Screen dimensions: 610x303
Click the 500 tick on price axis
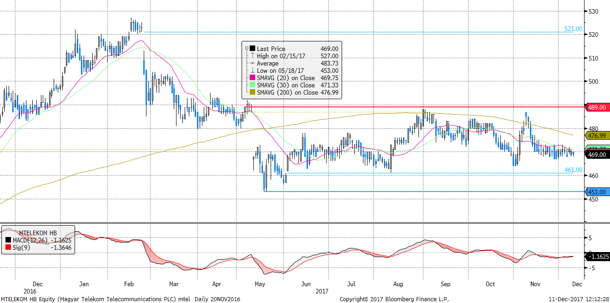pyautogui.click(x=594, y=82)
